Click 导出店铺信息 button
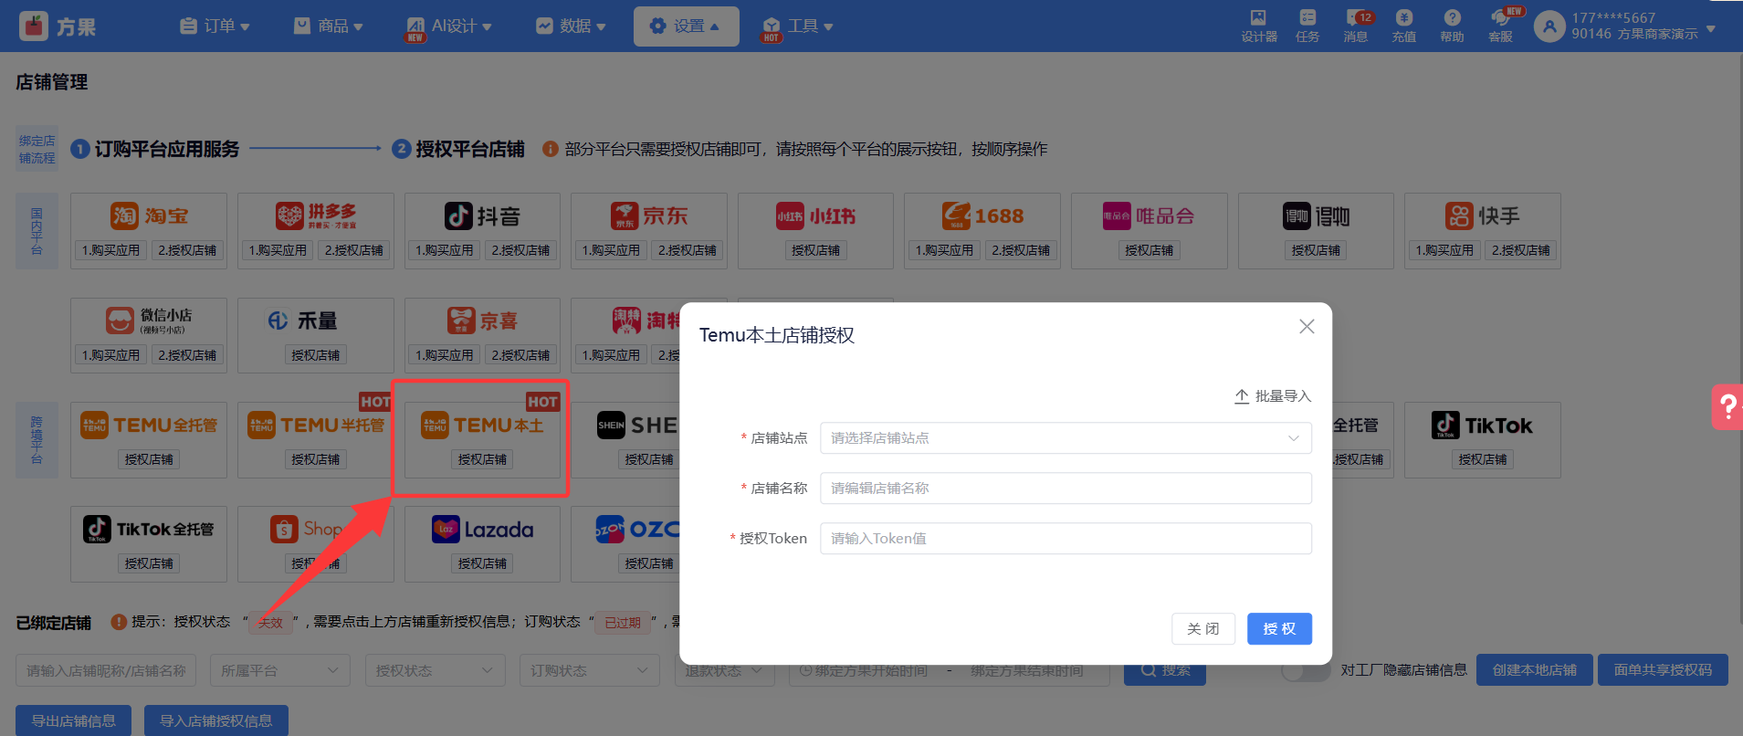This screenshot has width=1743, height=736. click(73, 721)
